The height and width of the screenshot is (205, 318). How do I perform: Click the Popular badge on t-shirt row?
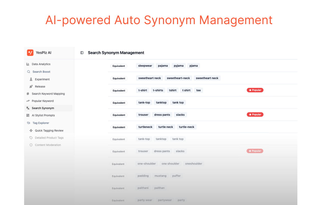point(255,90)
